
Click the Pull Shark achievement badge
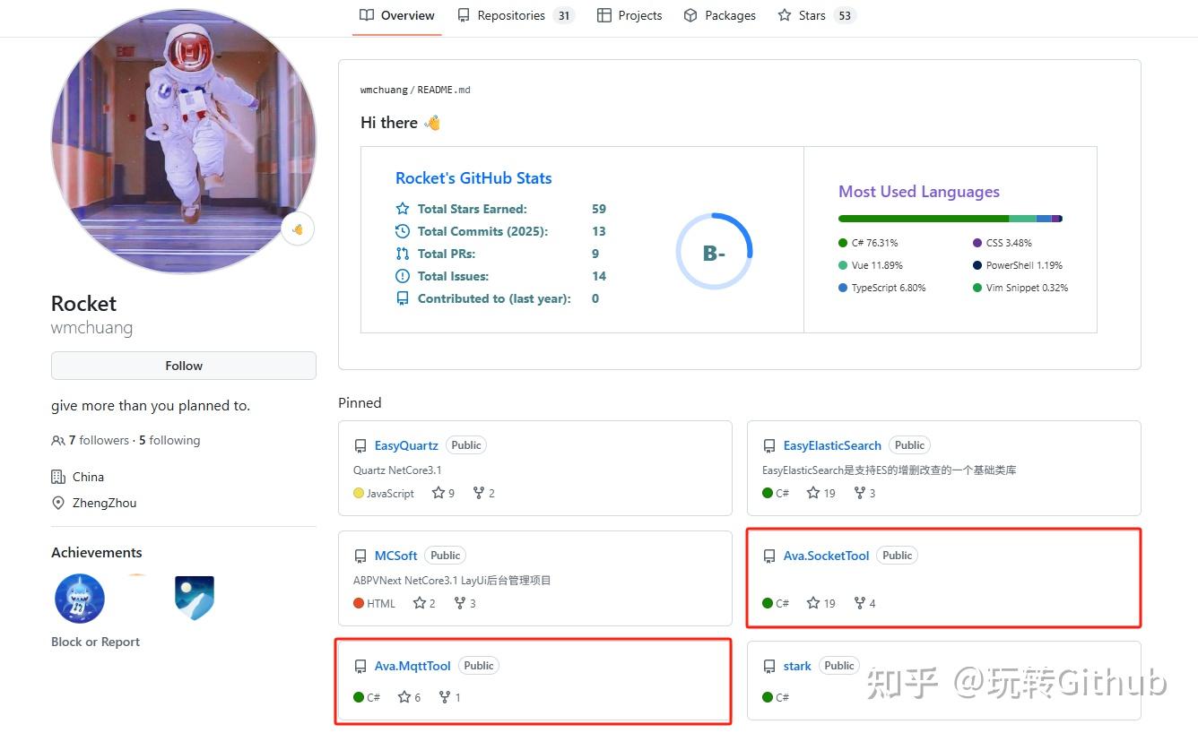pos(80,599)
